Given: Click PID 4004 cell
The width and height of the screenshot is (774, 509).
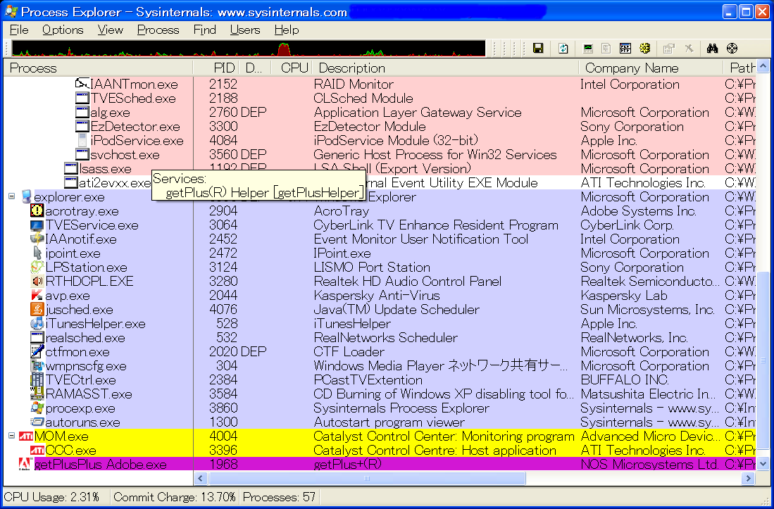Looking at the screenshot, I should (x=223, y=436).
